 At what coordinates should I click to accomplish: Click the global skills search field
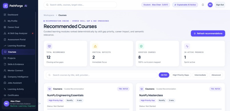[x=80, y=5]
